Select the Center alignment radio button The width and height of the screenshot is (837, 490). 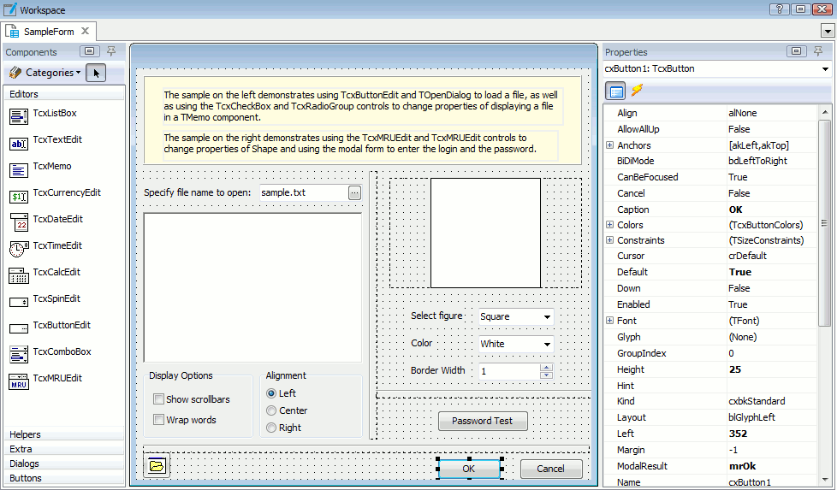[x=271, y=410]
